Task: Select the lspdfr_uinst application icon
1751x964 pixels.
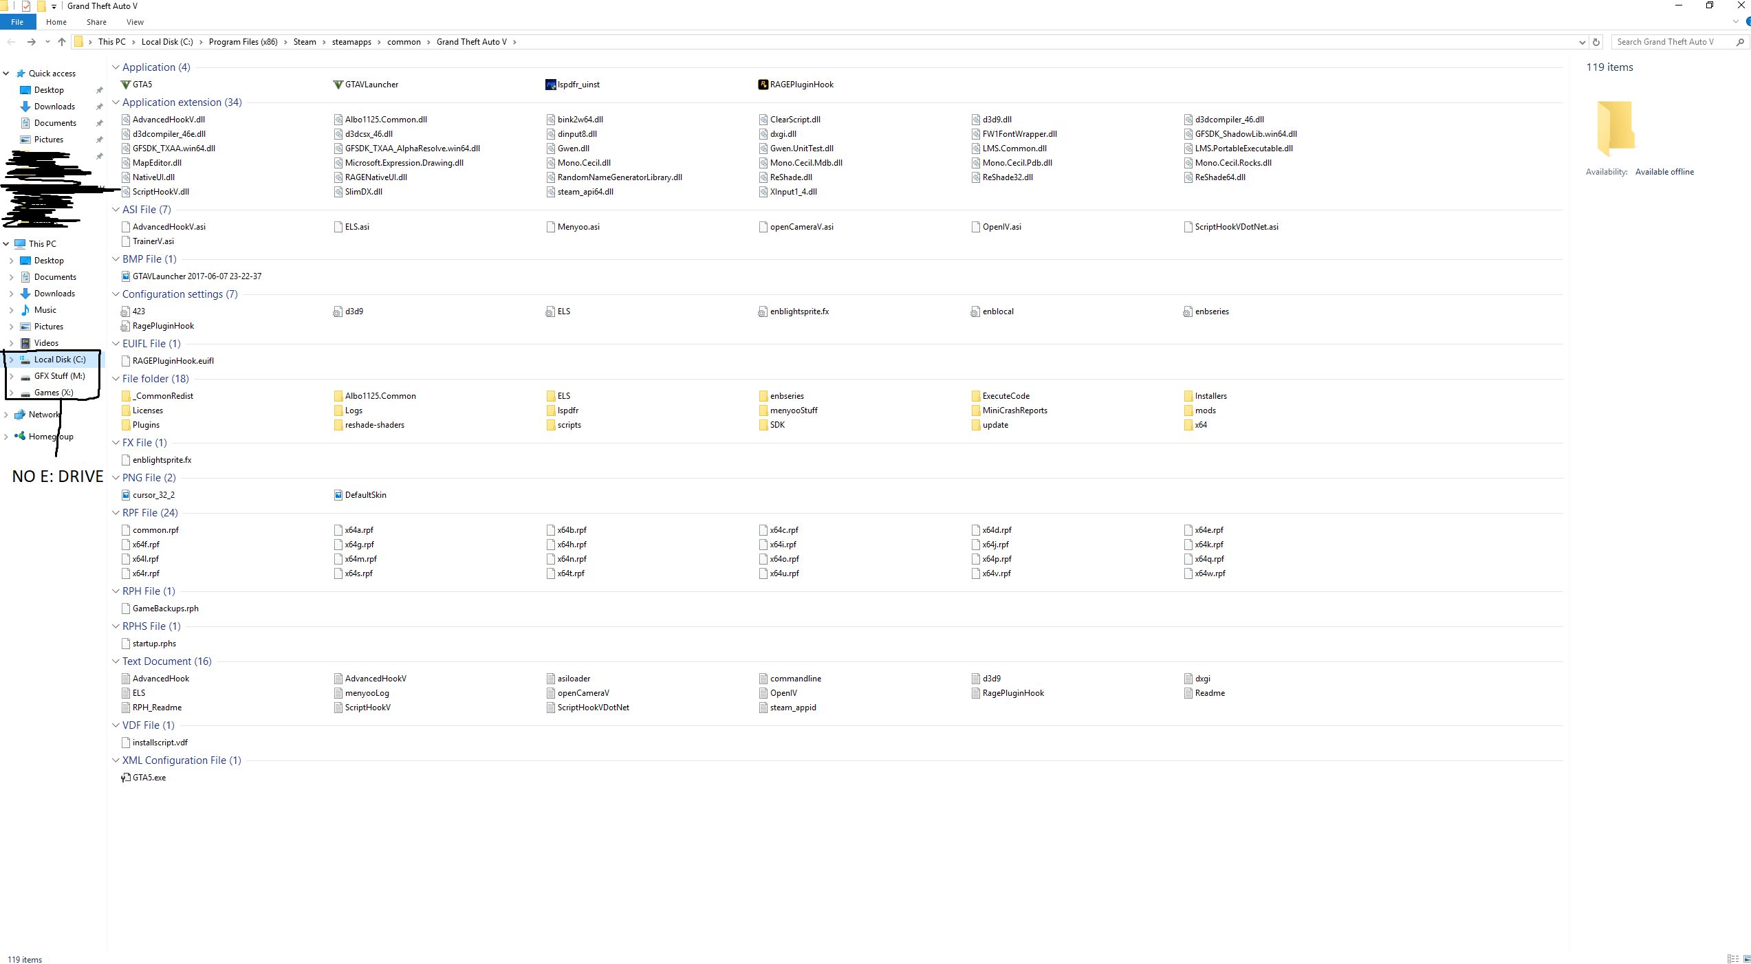Action: click(x=550, y=85)
